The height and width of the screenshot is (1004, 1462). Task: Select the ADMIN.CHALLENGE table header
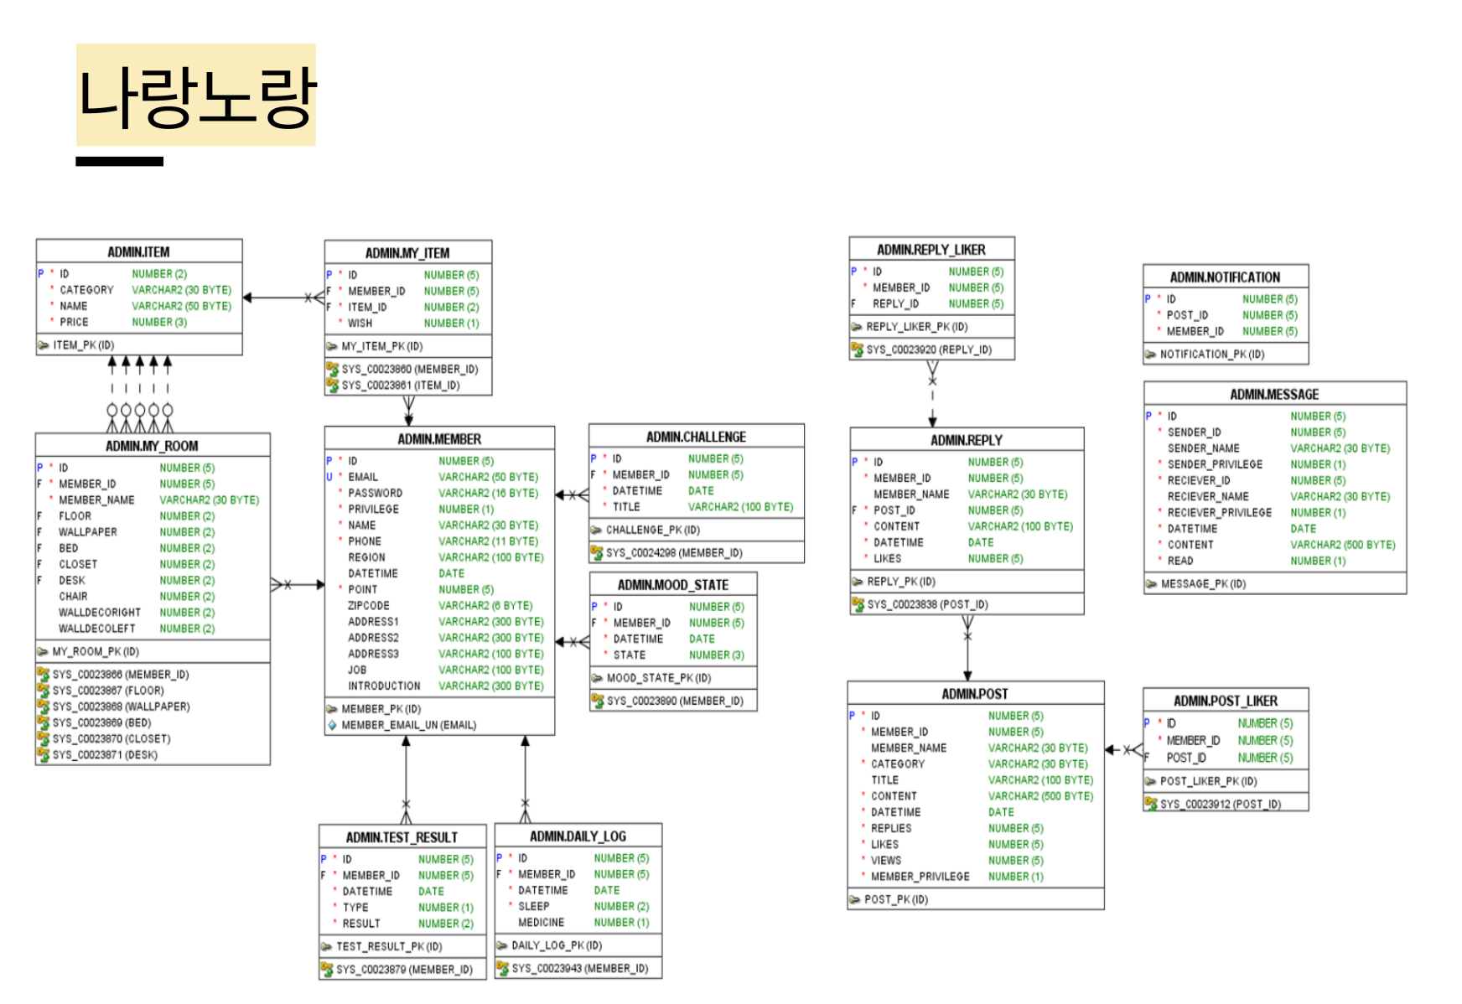pyautogui.click(x=697, y=437)
